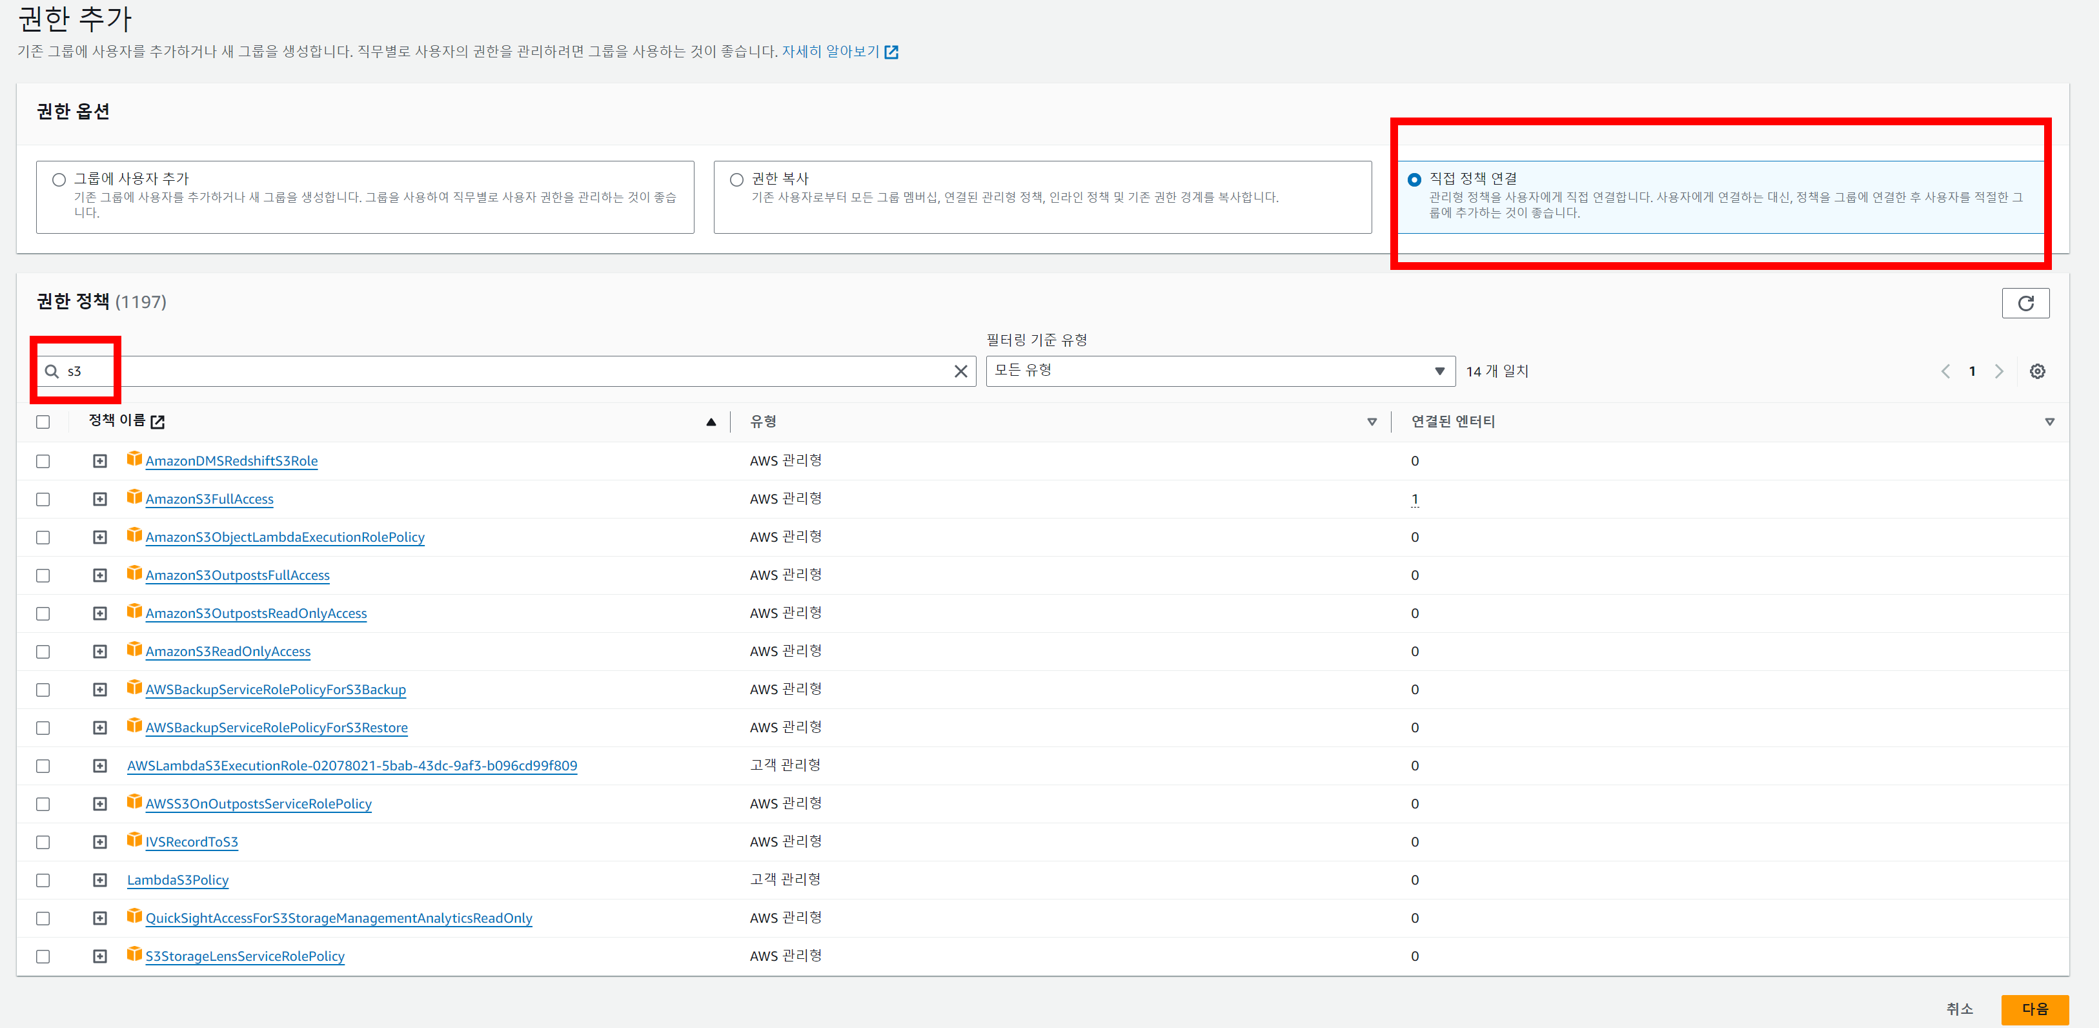This screenshot has width=2099, height=1028.
Task: Check the AmazonS3FullAccess policy checkbox
Action: click(43, 499)
